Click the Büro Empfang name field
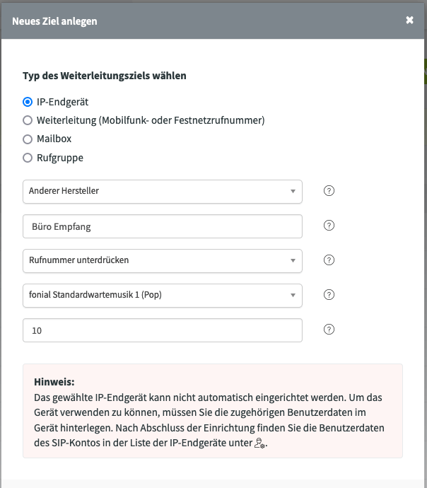The height and width of the screenshot is (488, 427). point(163,226)
